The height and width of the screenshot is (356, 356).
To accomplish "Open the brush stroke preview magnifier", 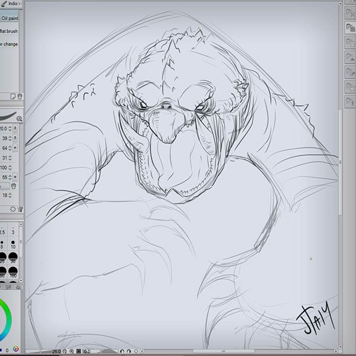I will tap(19, 119).
